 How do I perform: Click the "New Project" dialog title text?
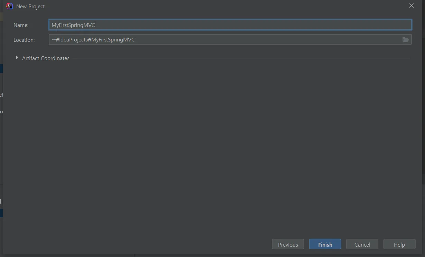pyautogui.click(x=30, y=7)
